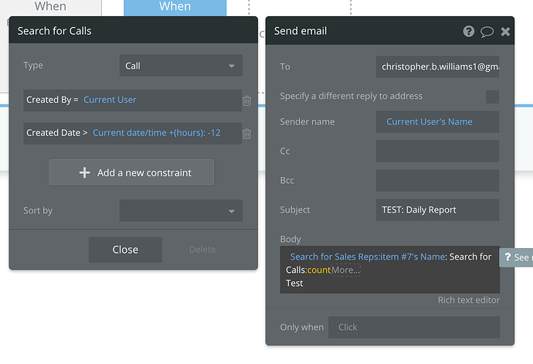Close the Send email panel

[505, 32]
